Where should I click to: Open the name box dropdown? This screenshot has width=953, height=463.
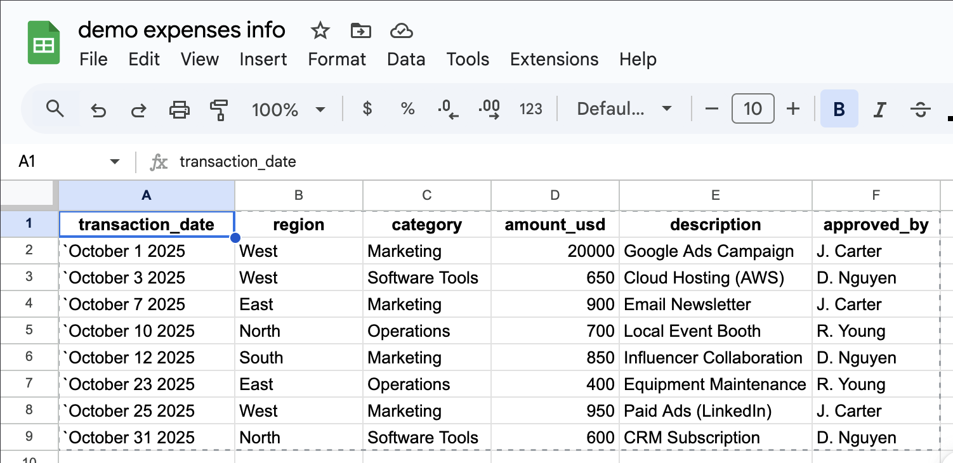[114, 161]
